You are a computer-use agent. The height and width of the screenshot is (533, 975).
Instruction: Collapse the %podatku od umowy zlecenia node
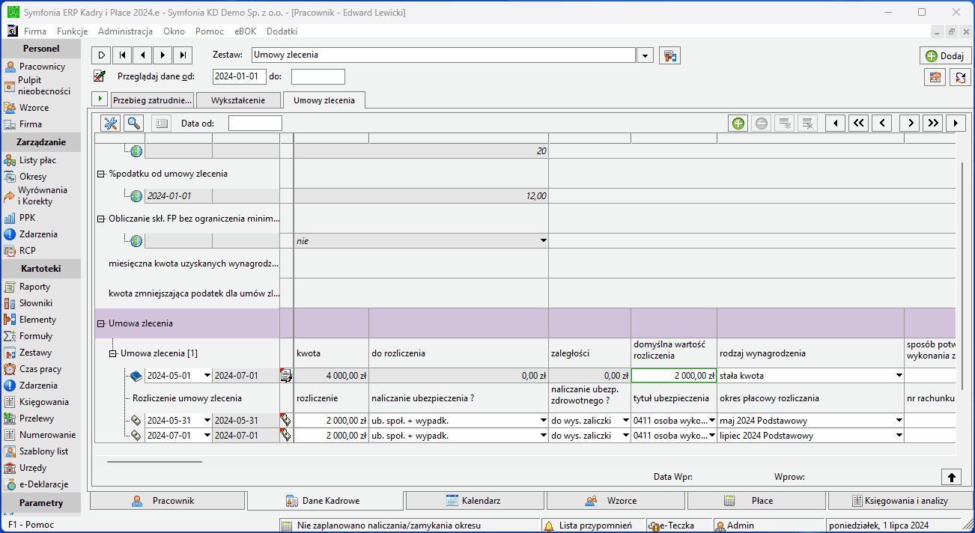[x=101, y=174]
